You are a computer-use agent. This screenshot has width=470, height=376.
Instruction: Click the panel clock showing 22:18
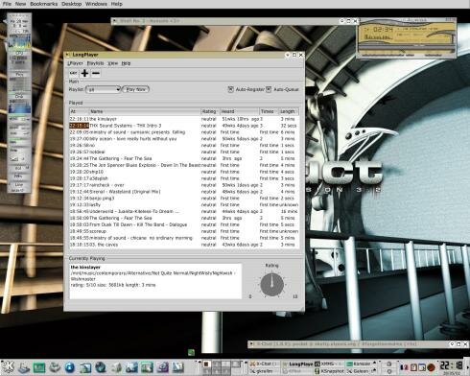pyautogui.click(x=452, y=365)
